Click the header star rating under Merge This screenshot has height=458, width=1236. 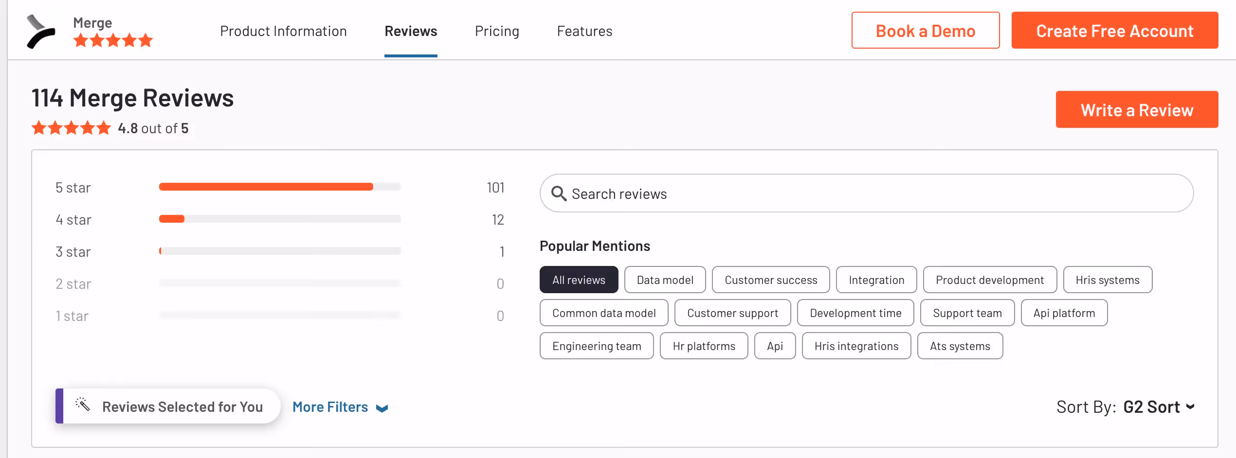pyautogui.click(x=113, y=40)
